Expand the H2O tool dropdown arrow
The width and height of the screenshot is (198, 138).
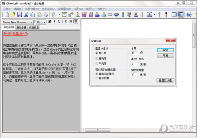tap(59, 15)
